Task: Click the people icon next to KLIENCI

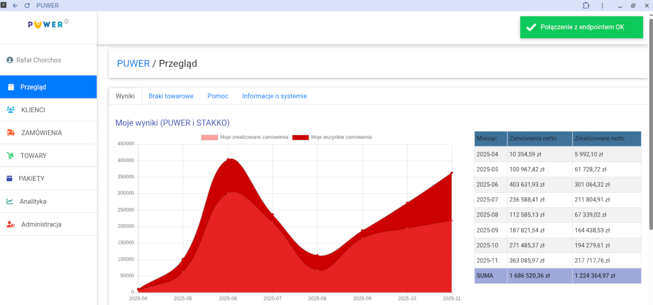Action: click(x=11, y=110)
